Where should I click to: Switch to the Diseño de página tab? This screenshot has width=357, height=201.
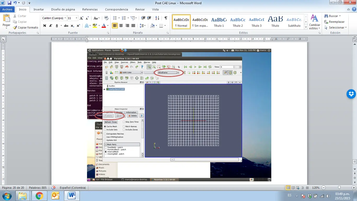[x=63, y=9]
